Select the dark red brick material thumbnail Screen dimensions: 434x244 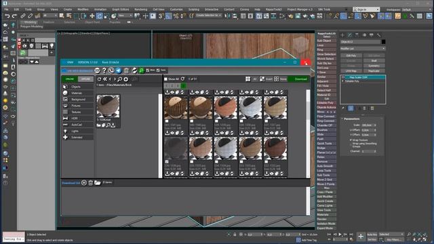coord(275,148)
